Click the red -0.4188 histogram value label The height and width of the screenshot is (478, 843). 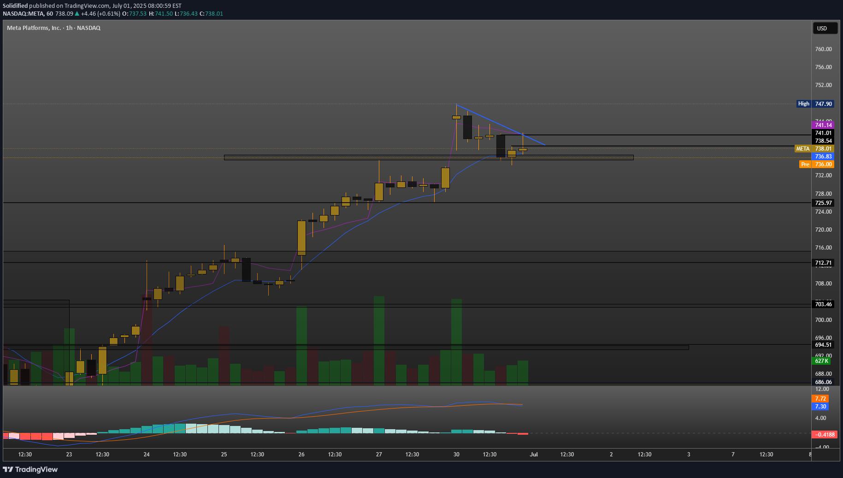pos(824,435)
